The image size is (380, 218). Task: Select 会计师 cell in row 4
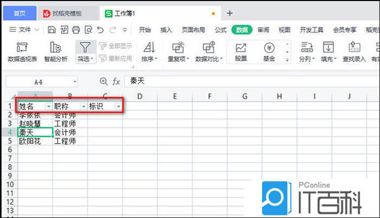tap(70, 133)
